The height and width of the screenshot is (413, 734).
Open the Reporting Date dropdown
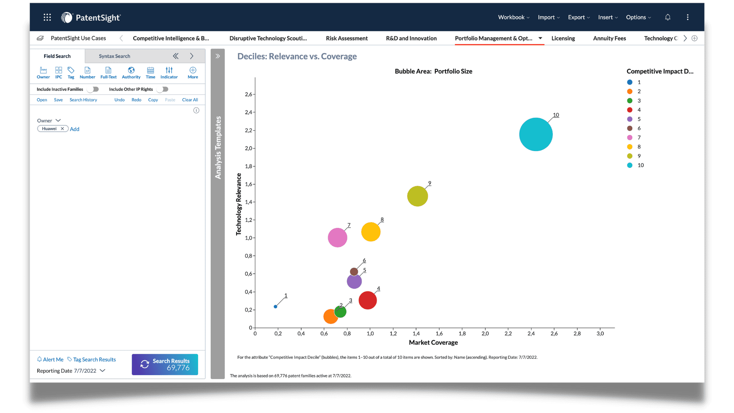(102, 371)
